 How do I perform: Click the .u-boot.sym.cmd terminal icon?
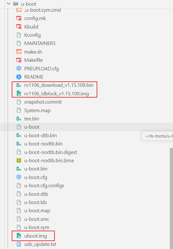(x=19, y=10)
